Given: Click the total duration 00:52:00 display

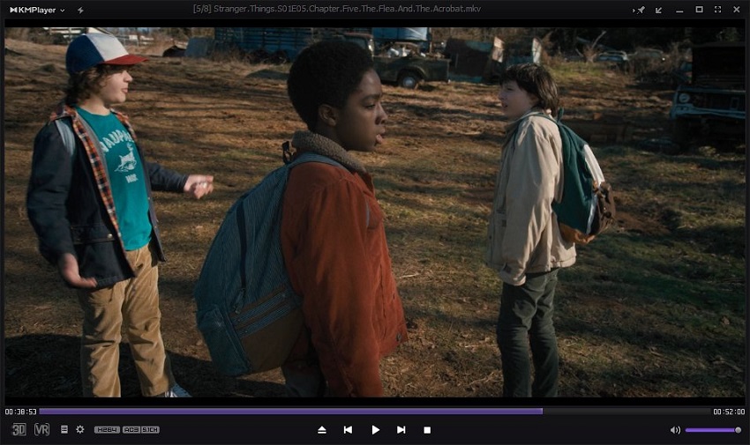Looking at the screenshot, I should 729,412.
